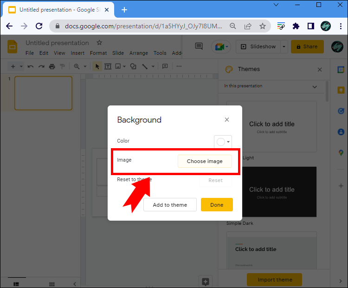This screenshot has width=348, height=288.
Task: Switch to grid view at the bottom
Action: 52,284
